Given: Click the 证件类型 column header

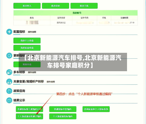Looking at the screenshot, I should pyautogui.click(x=61, y=18).
